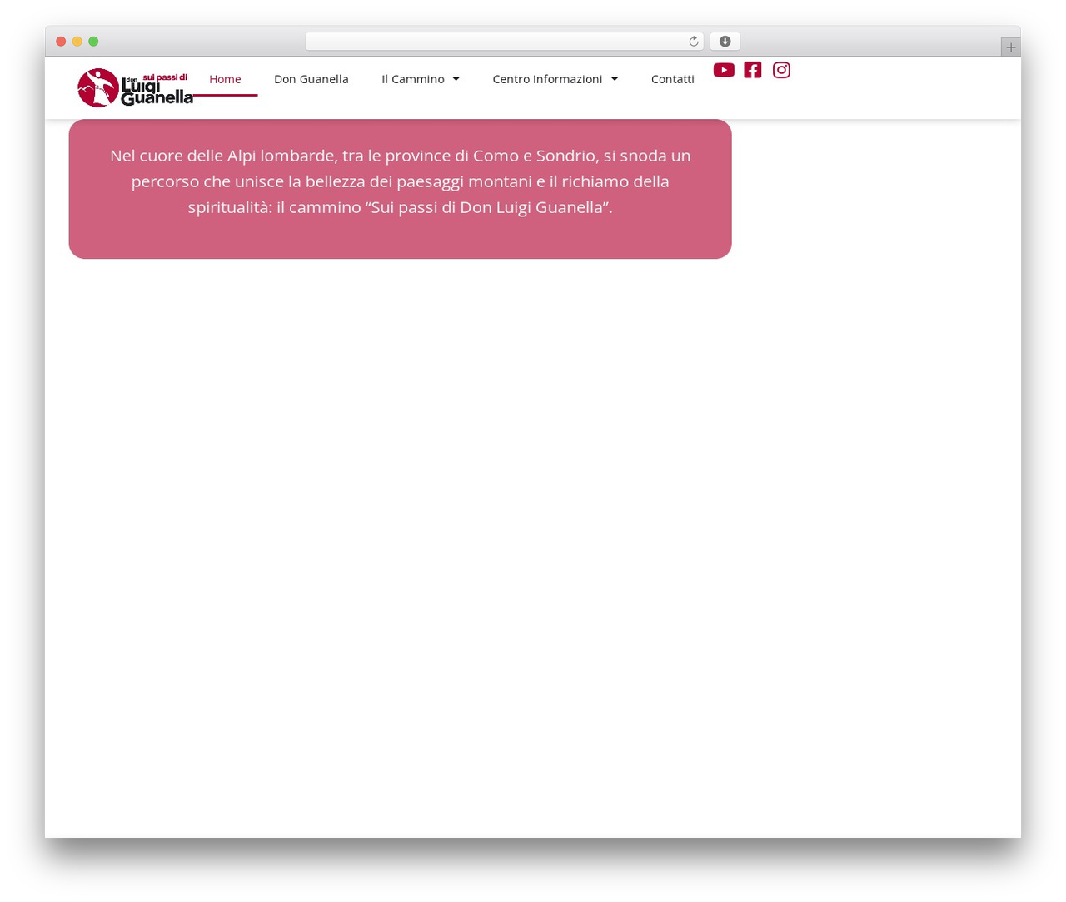This screenshot has height=902, width=1066.
Task: Open a new tab with the plus button
Action: coord(1010,47)
